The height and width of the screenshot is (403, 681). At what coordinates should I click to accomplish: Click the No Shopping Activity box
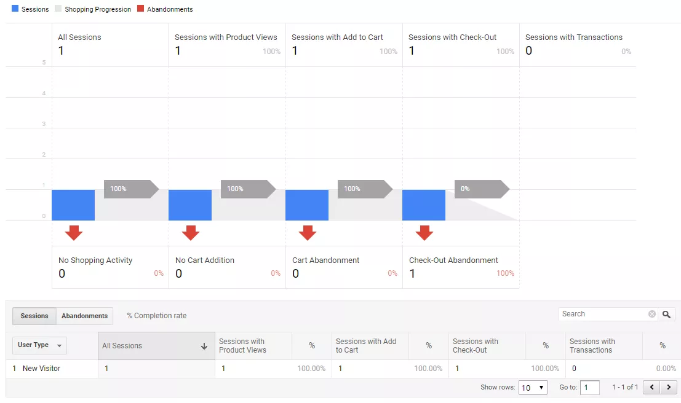point(110,267)
